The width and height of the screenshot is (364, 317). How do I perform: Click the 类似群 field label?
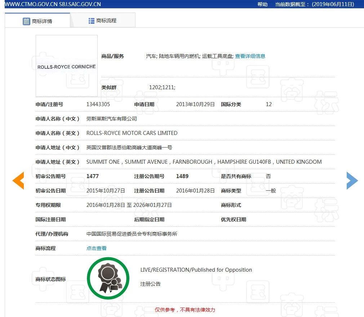pyautogui.click(x=108, y=87)
